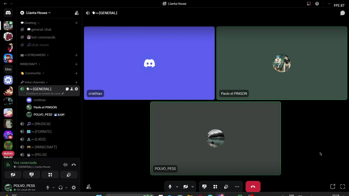Open the invite members icon beside Llanta House

[77, 13]
